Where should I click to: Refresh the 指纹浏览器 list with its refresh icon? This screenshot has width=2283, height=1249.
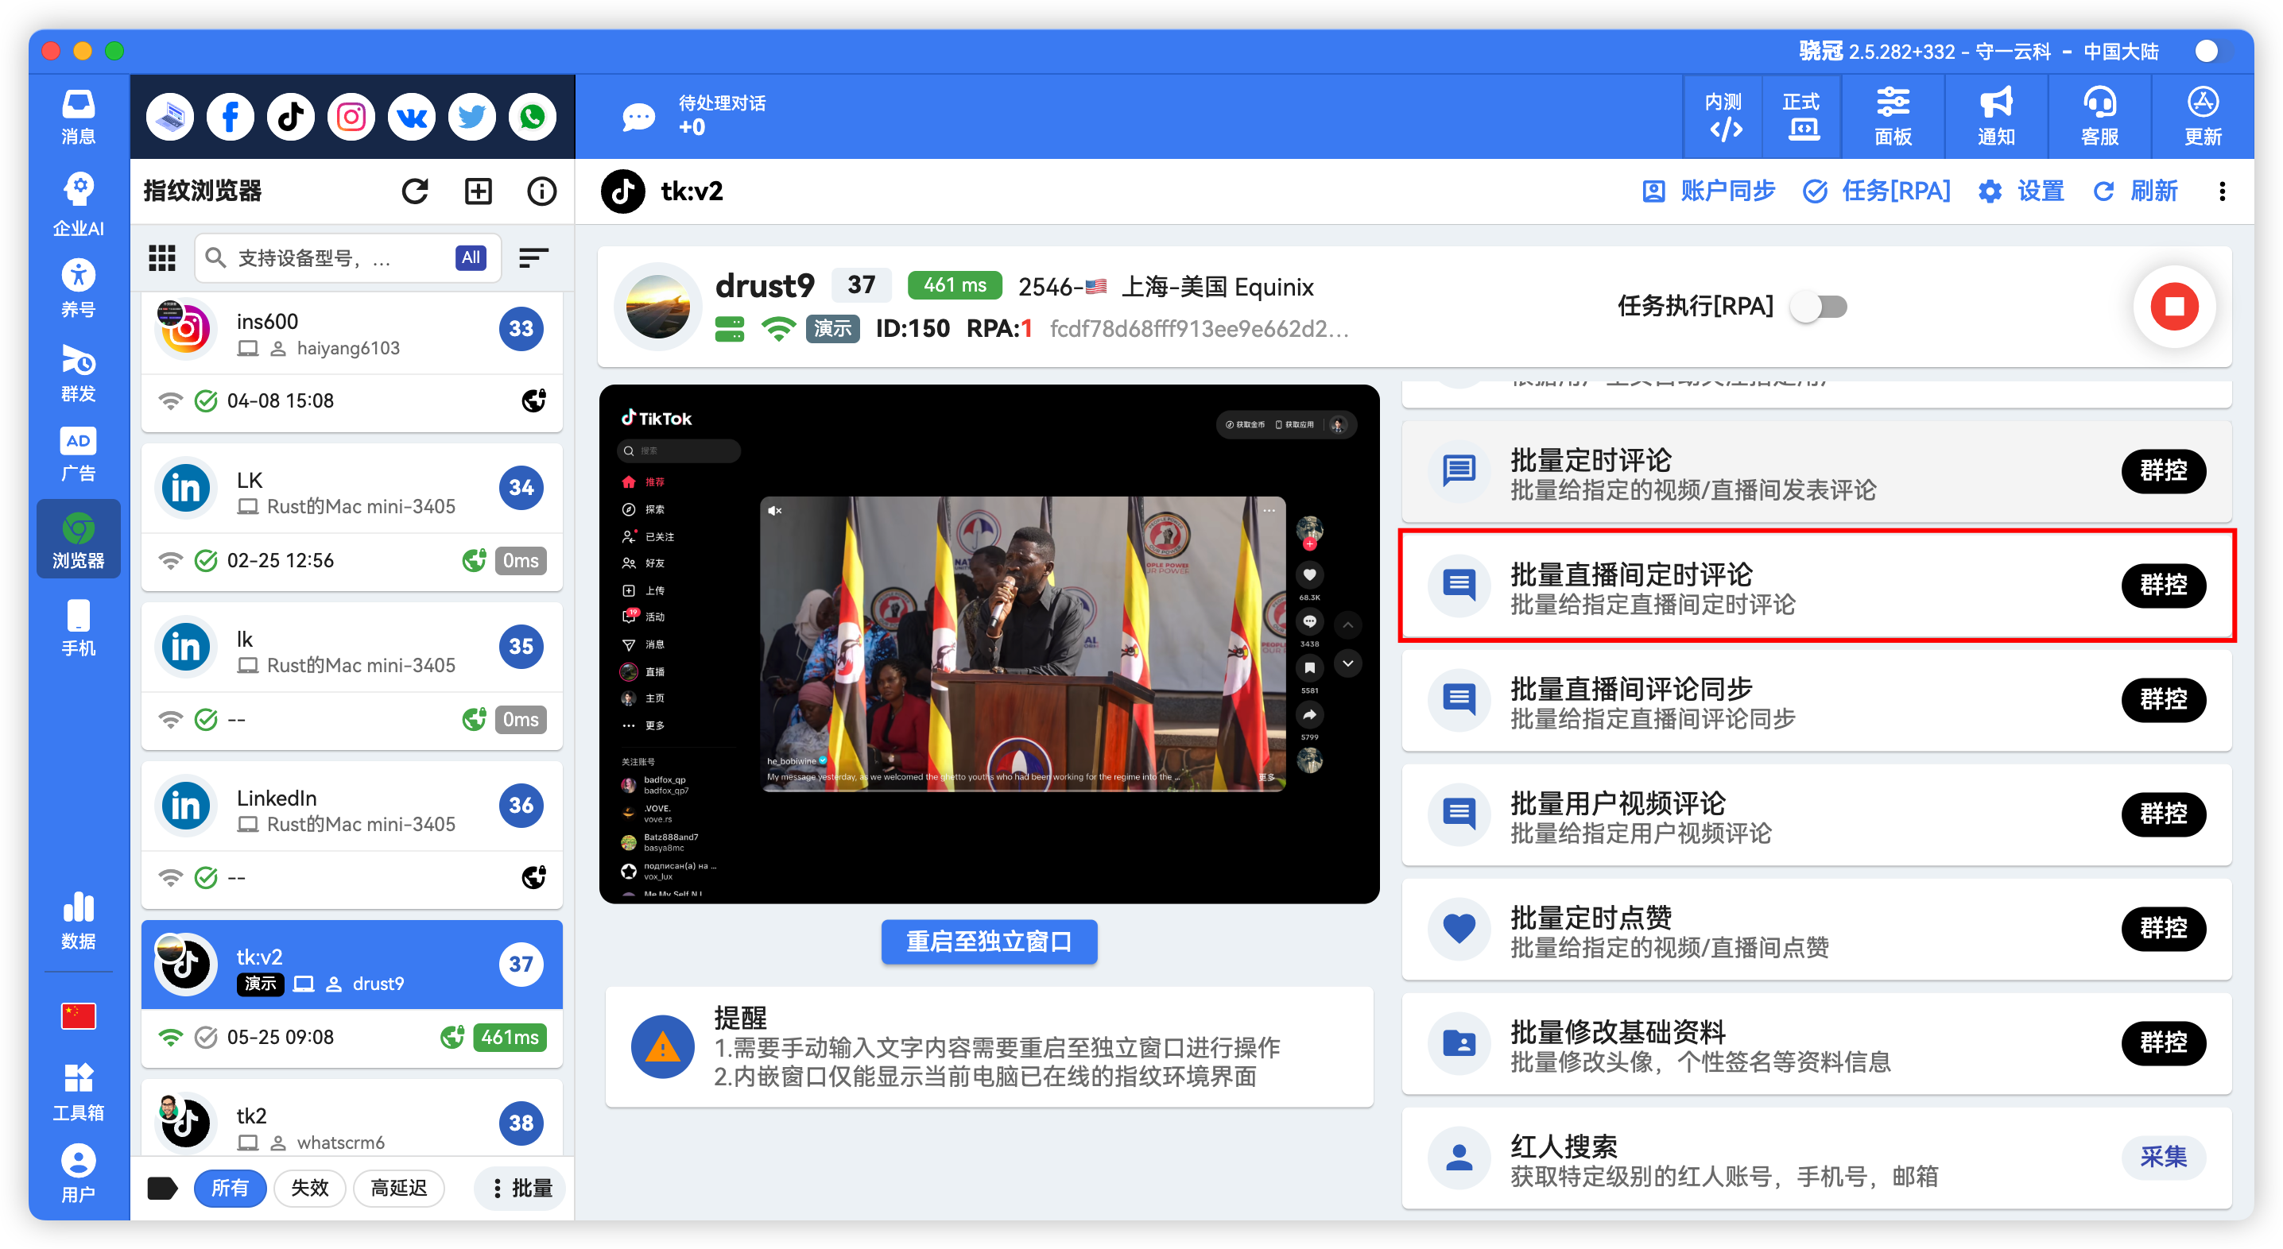click(x=415, y=191)
